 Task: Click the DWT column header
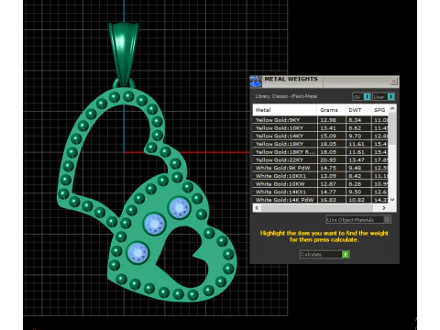357,110
